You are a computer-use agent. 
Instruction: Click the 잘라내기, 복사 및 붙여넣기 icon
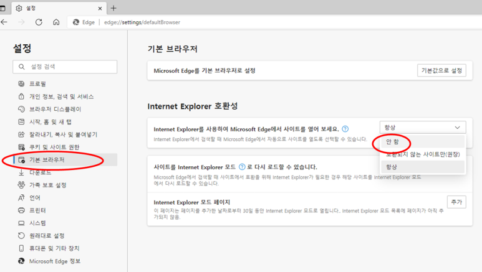tap(21, 134)
